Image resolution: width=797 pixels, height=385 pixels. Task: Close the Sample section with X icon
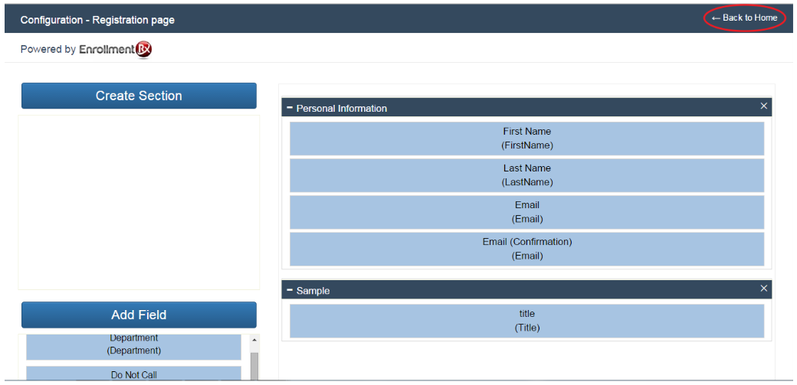tap(763, 289)
